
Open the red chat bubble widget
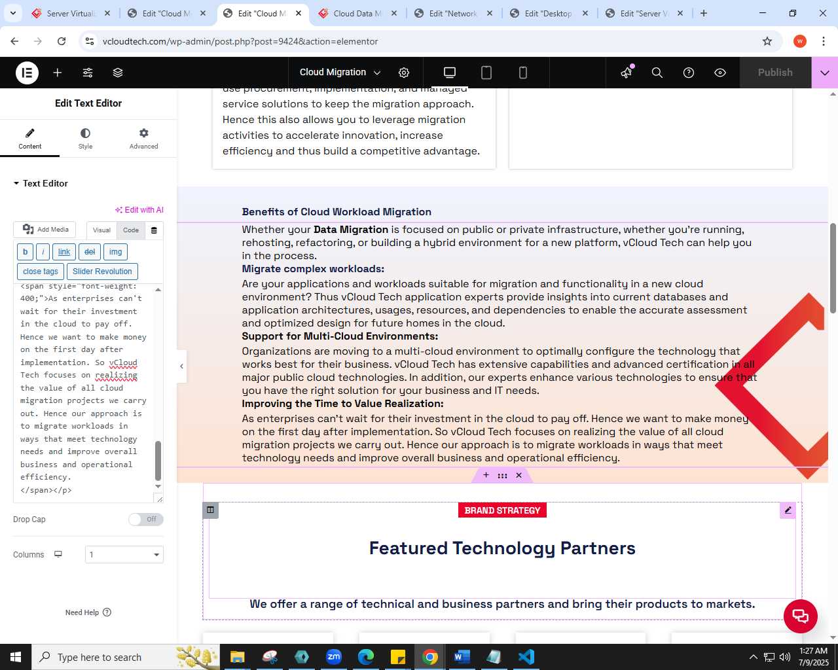pyautogui.click(x=801, y=616)
